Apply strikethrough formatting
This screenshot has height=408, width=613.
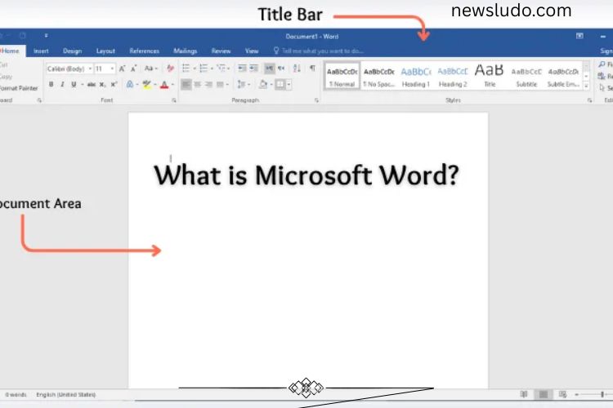[x=92, y=84]
